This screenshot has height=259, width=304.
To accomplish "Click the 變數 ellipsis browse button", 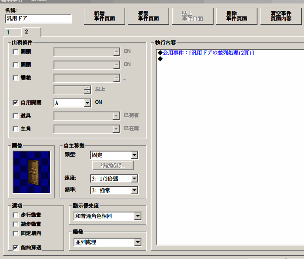I will [116, 78].
